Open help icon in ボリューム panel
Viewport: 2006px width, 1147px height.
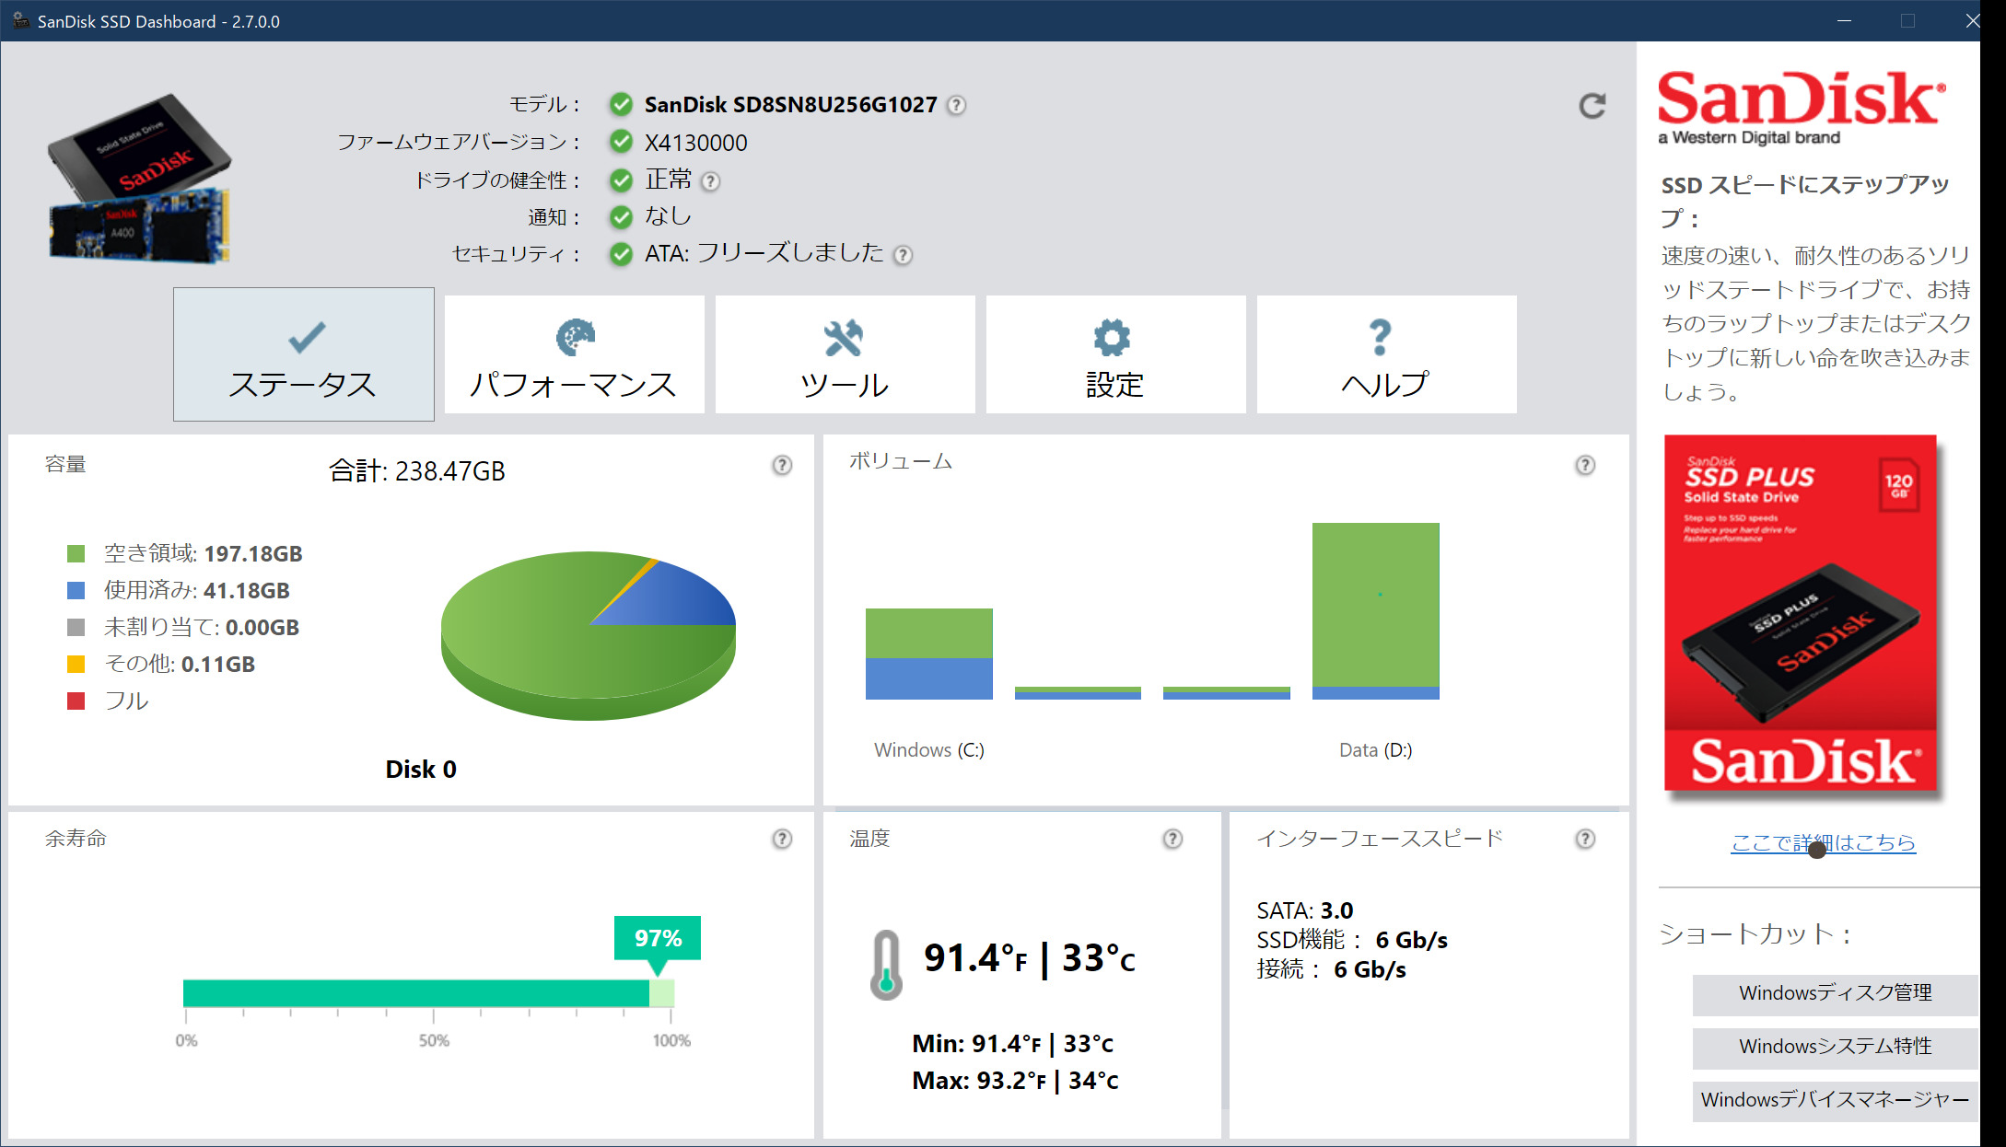[1585, 465]
